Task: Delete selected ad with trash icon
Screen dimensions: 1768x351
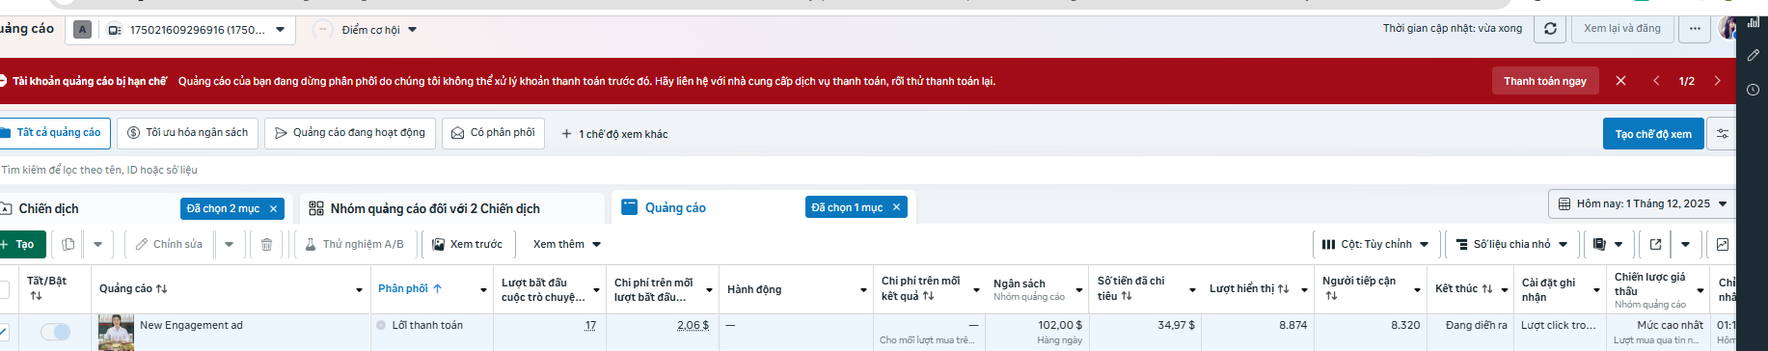Action: 267,244
